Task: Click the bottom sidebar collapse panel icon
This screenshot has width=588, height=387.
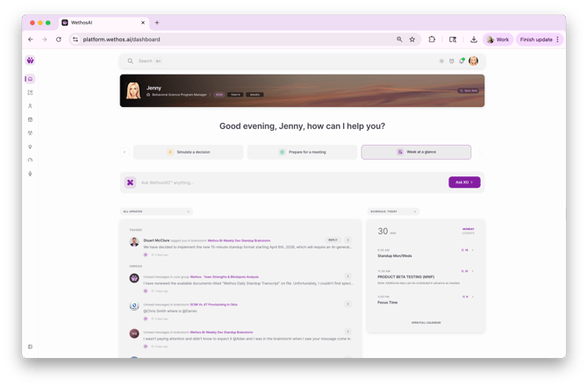Action: click(x=31, y=347)
